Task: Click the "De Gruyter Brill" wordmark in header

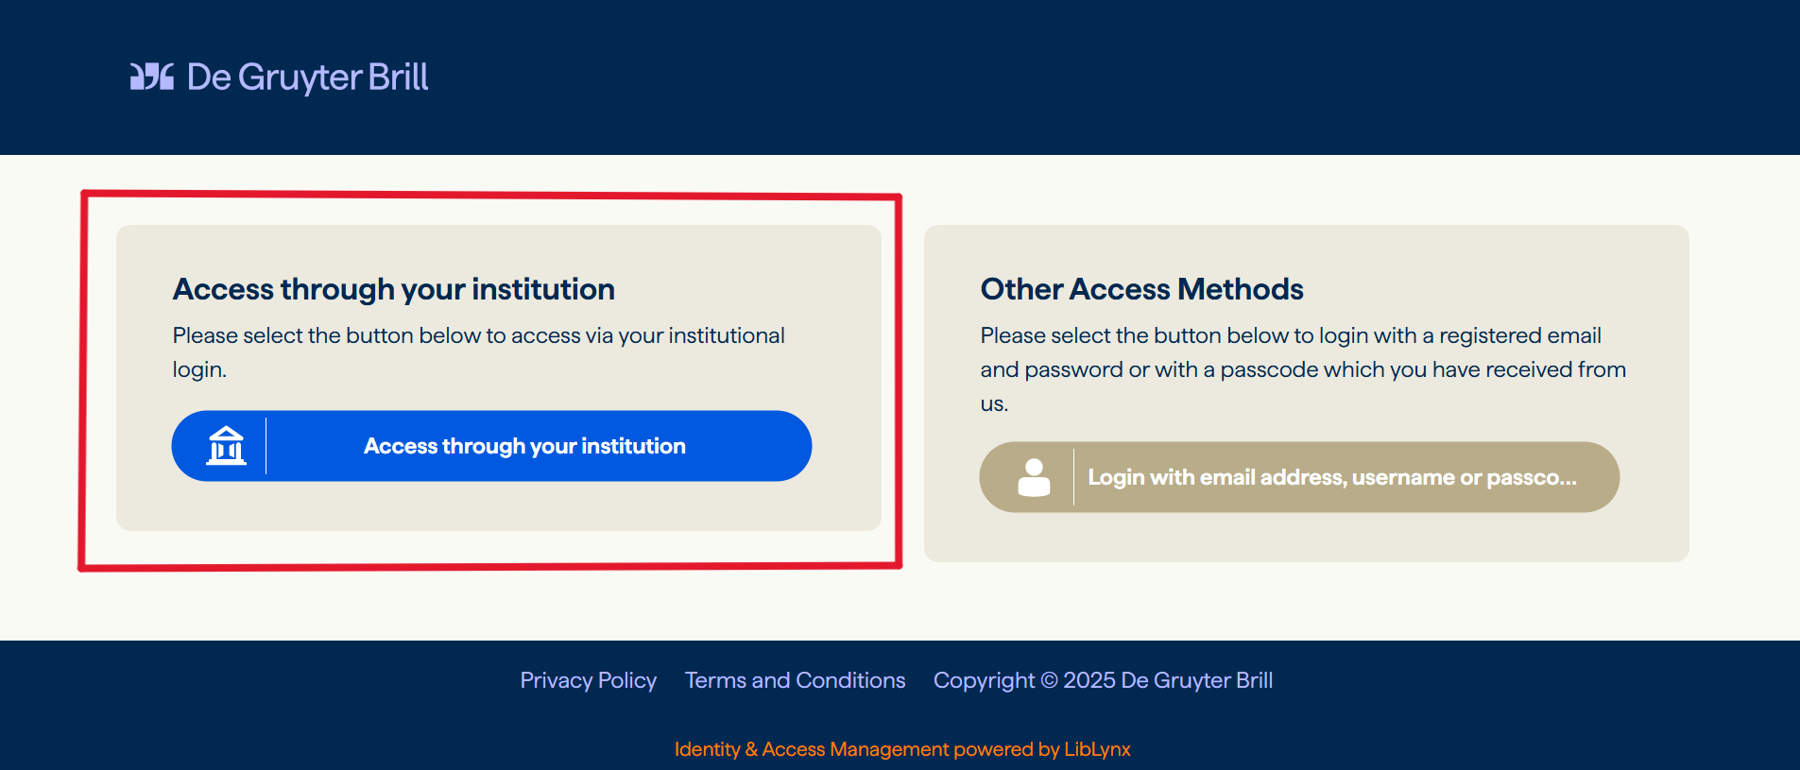Action: point(307,77)
